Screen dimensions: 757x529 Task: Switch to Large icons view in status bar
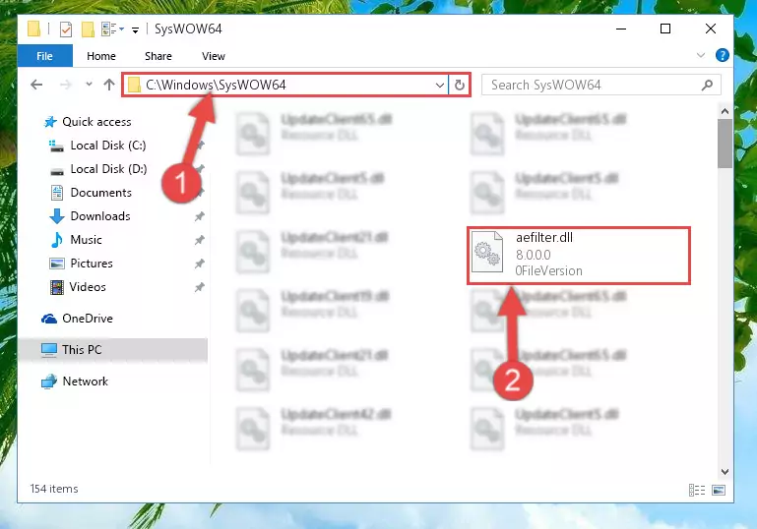(719, 490)
